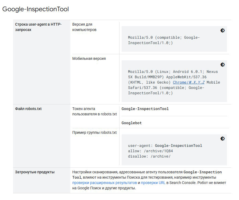239x200 pixels.
Task: Click the 'disallow: /archive/' code line
Action: click(149, 156)
